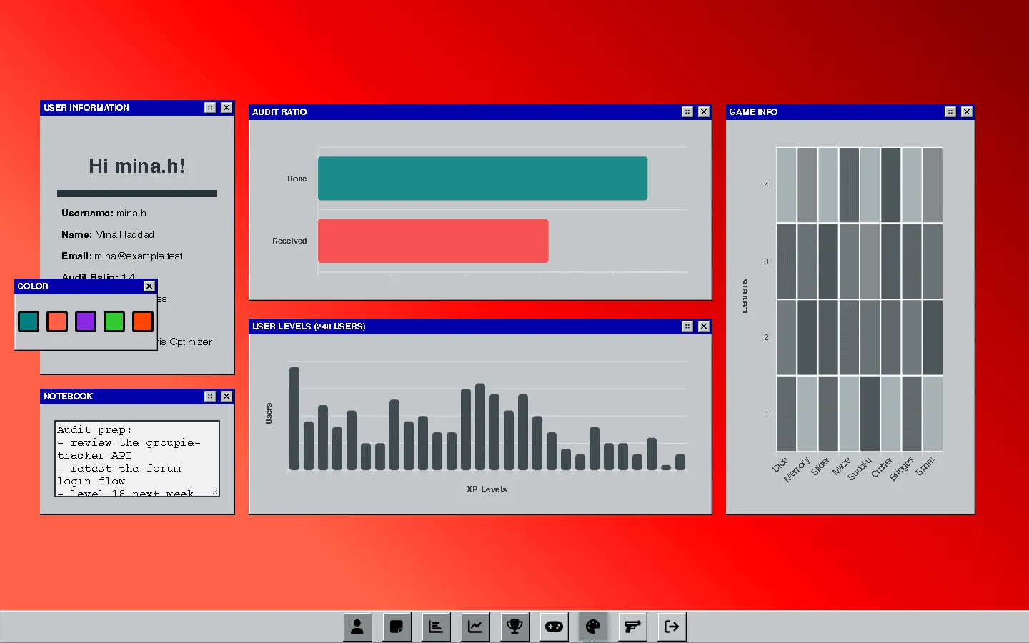Maximize the User Information window

coord(210,108)
